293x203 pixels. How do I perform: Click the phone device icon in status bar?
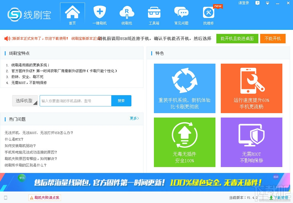tap(6, 198)
